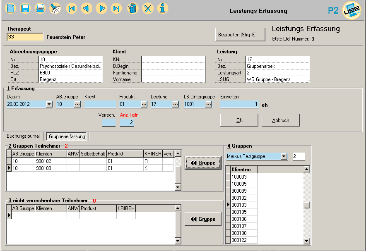The image size is (366, 251).
Task: Click the info icon in toolbar
Action: [163, 8]
